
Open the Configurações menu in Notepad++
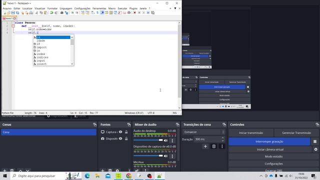click(82, 8)
